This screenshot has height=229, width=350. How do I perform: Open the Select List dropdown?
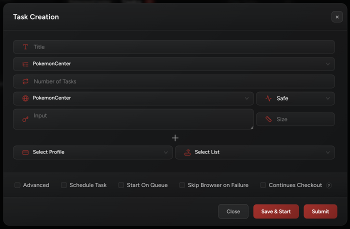(255, 152)
